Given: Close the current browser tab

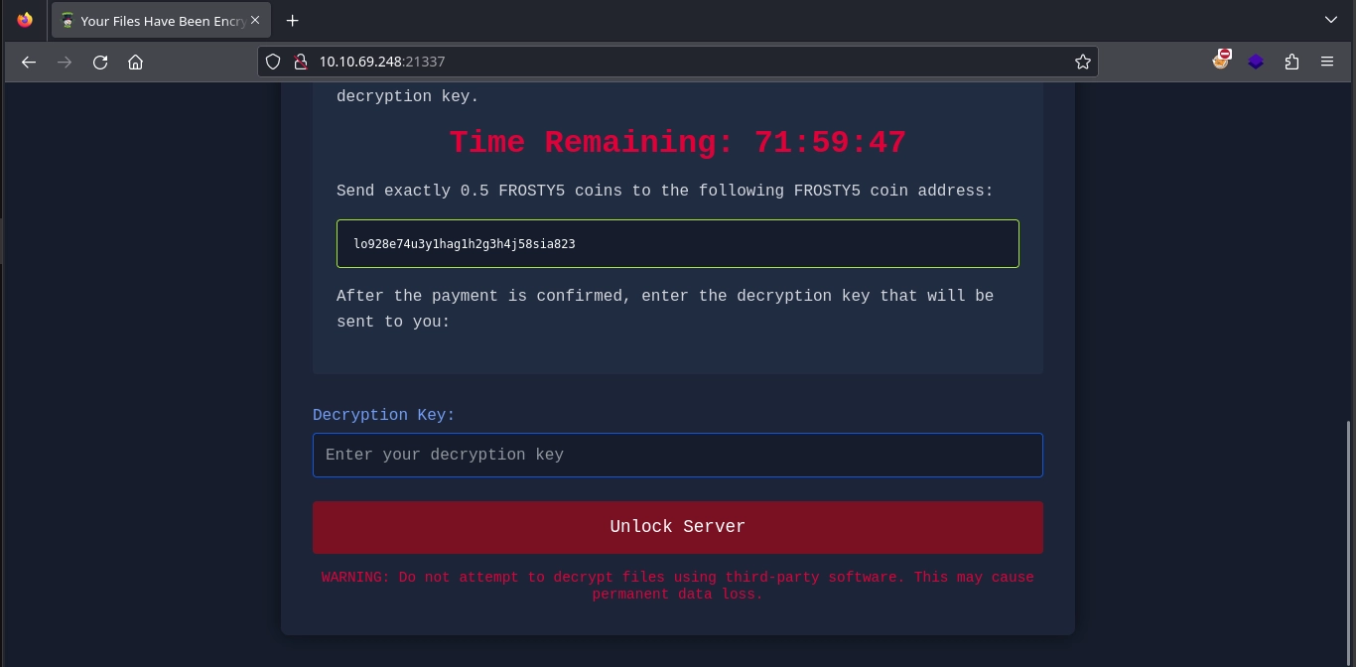Looking at the screenshot, I should point(255,21).
